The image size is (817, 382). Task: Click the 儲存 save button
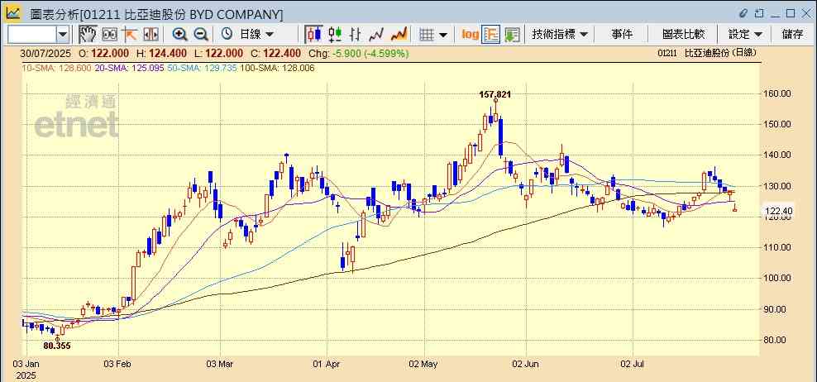[792, 35]
